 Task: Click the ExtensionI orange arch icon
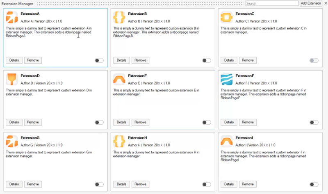[x=227, y=141]
